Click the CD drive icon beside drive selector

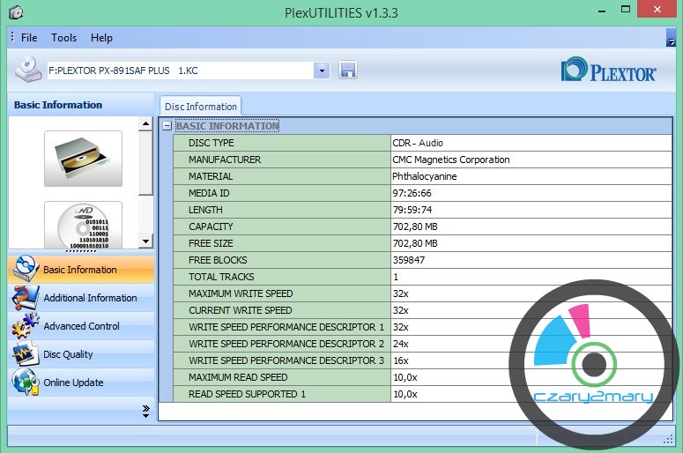[27, 70]
